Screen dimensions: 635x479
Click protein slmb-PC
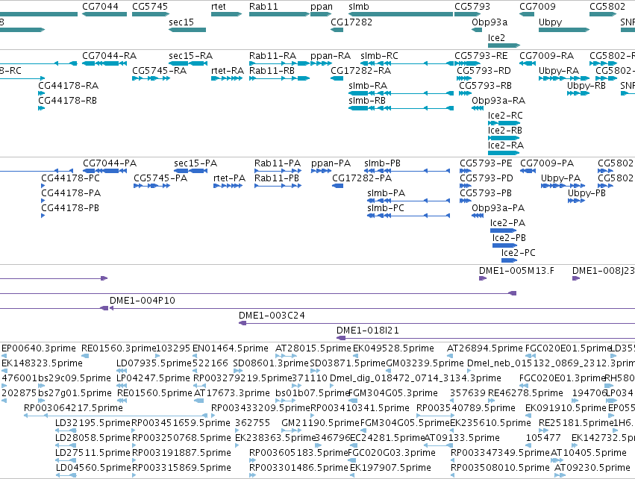point(408,216)
